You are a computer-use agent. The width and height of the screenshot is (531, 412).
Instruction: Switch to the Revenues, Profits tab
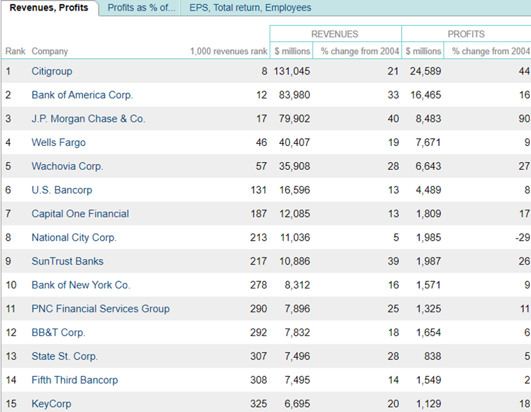48,8
